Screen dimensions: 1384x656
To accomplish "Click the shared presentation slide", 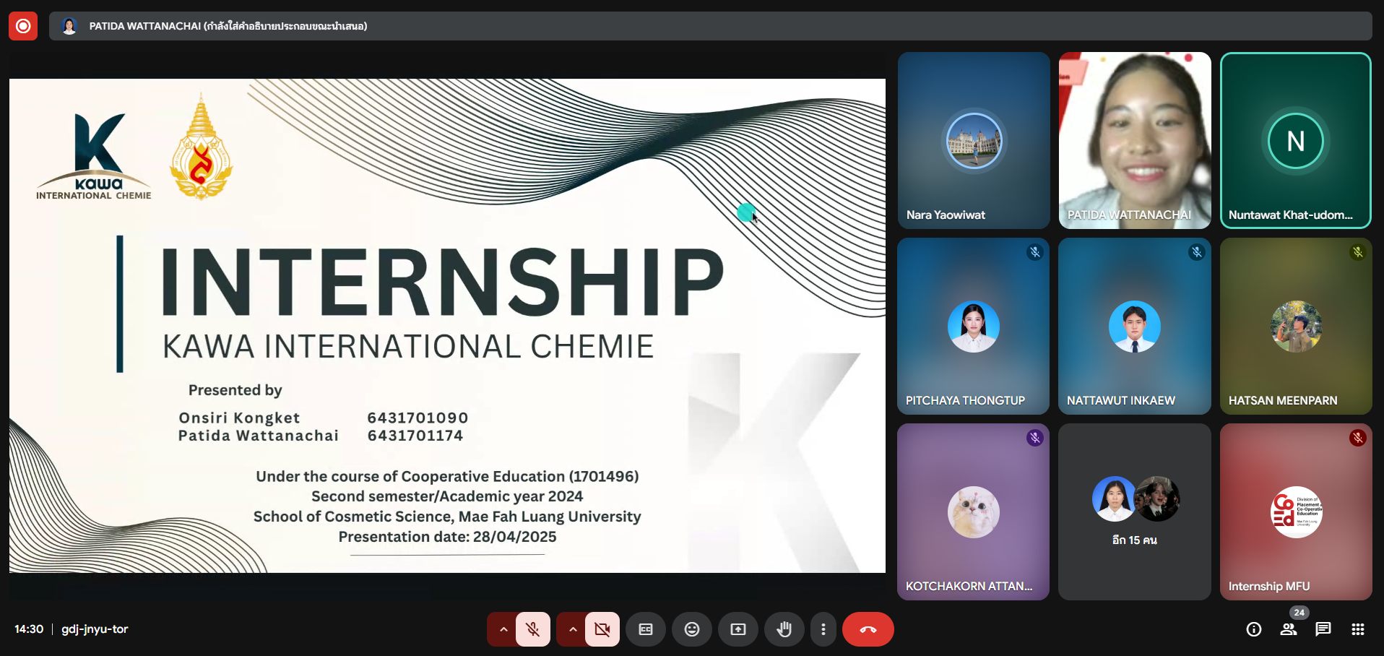I will [447, 326].
